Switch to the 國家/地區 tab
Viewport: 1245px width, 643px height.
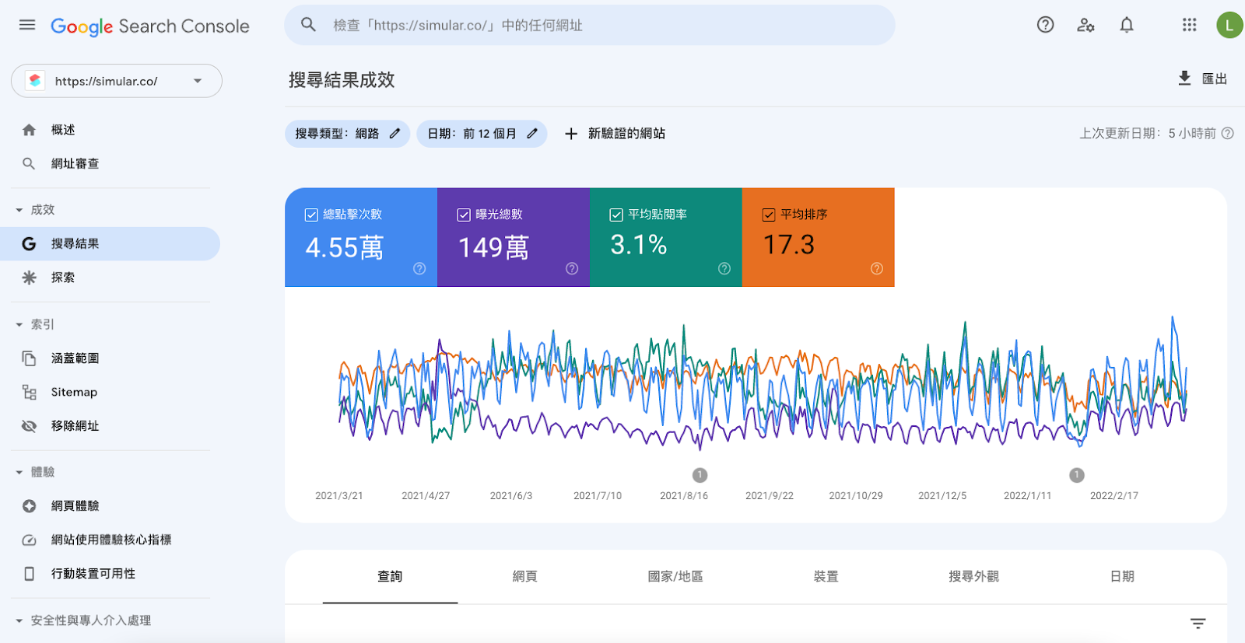pos(675,576)
